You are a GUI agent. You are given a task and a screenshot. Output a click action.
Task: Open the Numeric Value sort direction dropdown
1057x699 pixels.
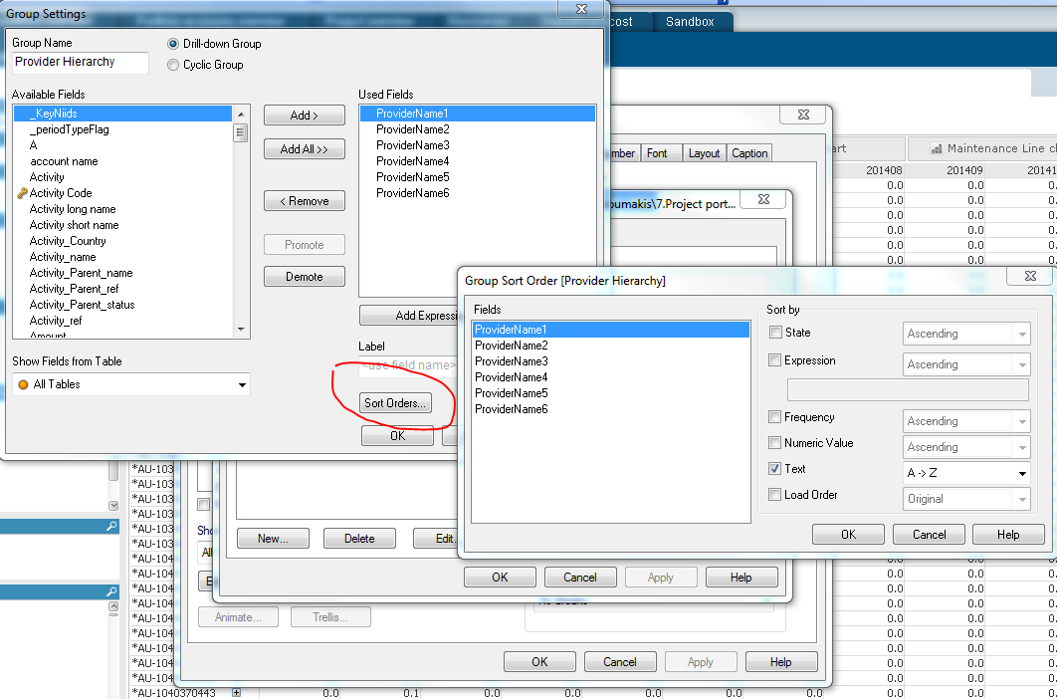966,447
